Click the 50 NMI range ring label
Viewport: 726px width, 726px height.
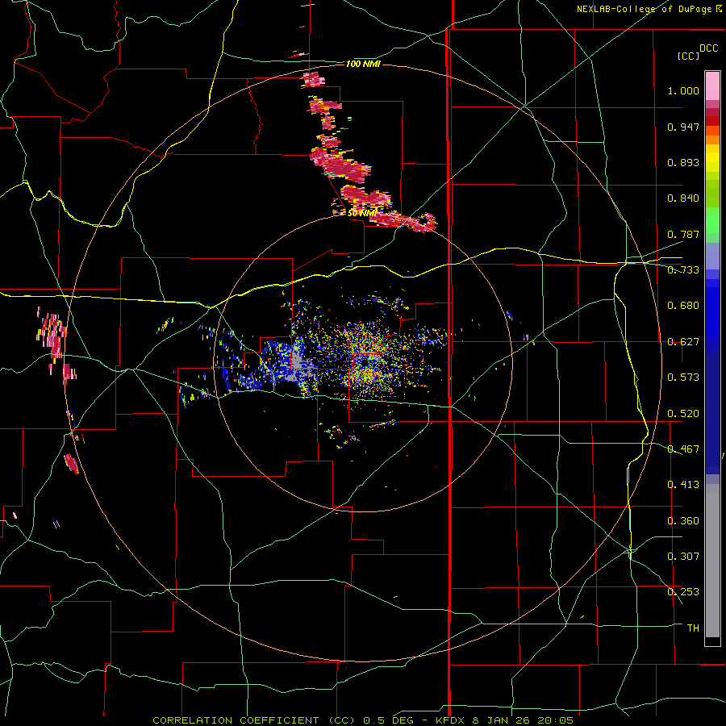pyautogui.click(x=362, y=214)
